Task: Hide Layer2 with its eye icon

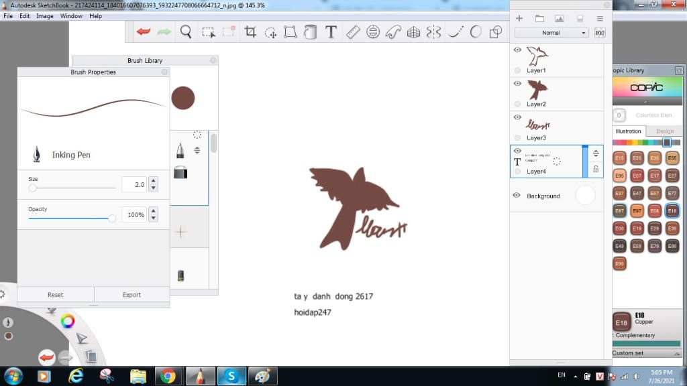Action: coord(517,84)
